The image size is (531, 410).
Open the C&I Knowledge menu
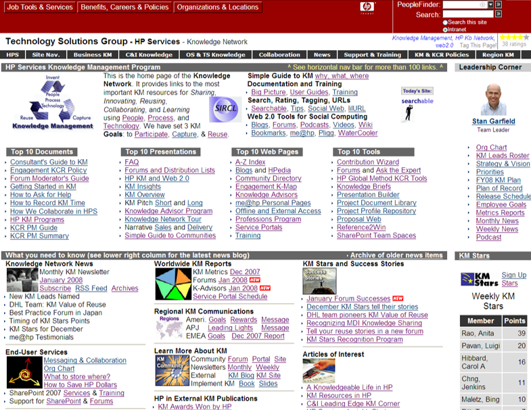(149, 55)
